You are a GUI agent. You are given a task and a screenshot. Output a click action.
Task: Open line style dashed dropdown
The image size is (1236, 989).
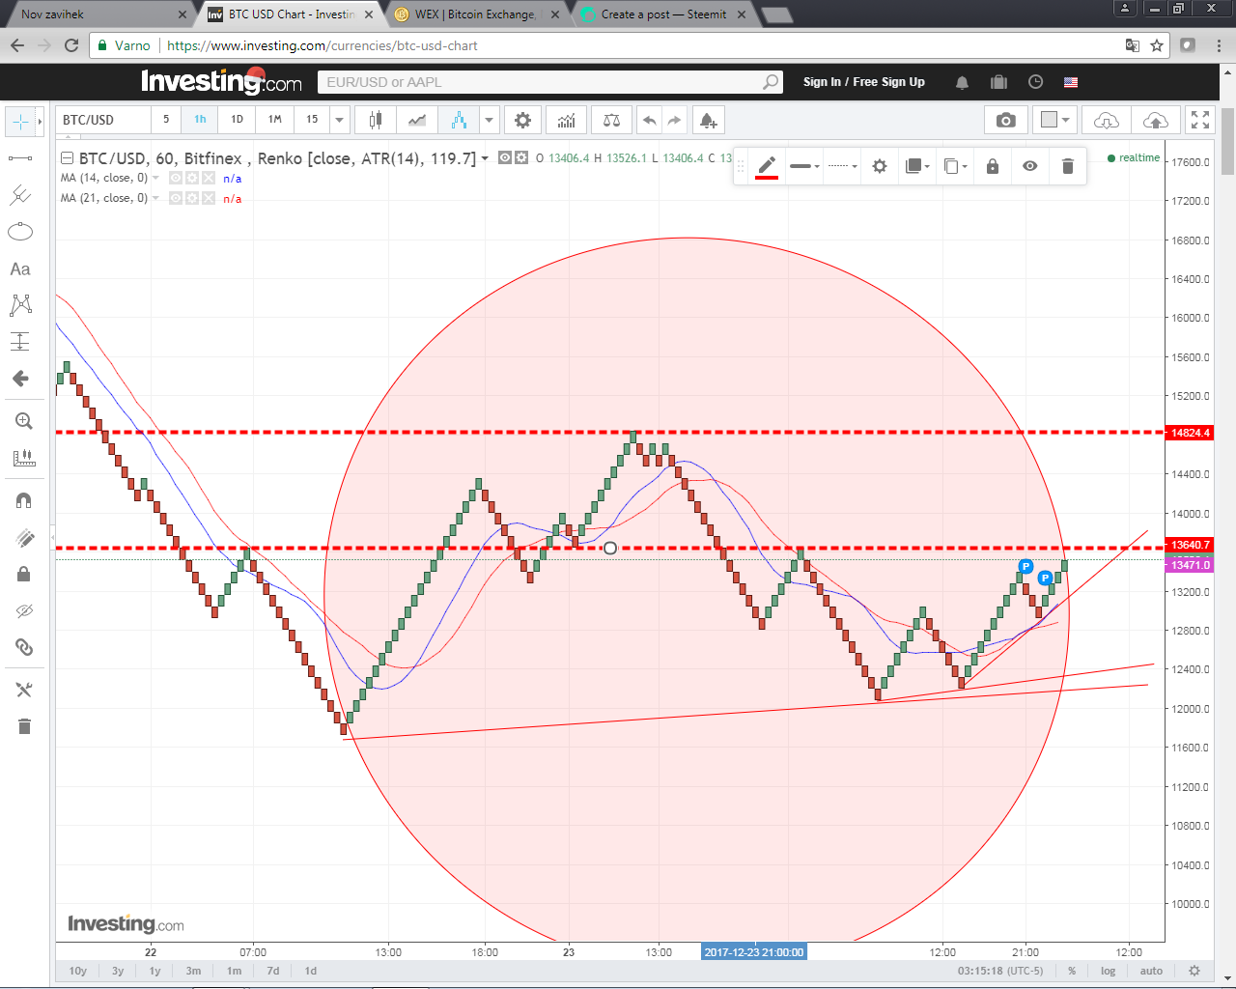(x=842, y=166)
